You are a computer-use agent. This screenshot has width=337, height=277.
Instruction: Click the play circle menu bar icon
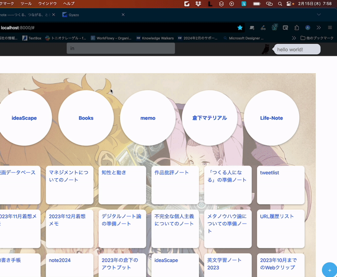(x=232, y=4)
